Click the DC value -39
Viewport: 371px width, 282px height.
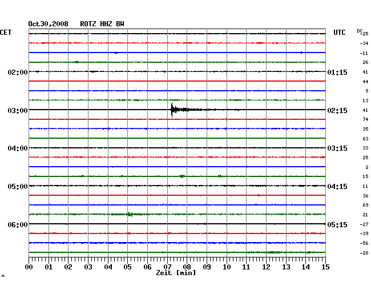point(364,233)
